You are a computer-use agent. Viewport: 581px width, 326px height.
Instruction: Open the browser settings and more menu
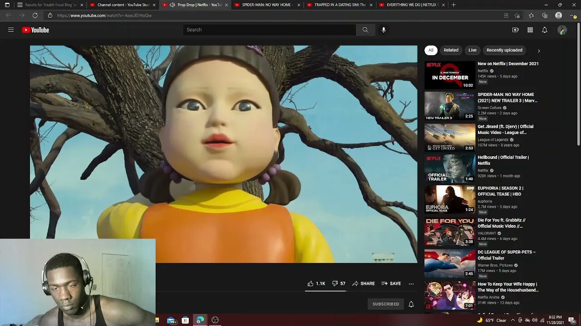tap(572, 15)
